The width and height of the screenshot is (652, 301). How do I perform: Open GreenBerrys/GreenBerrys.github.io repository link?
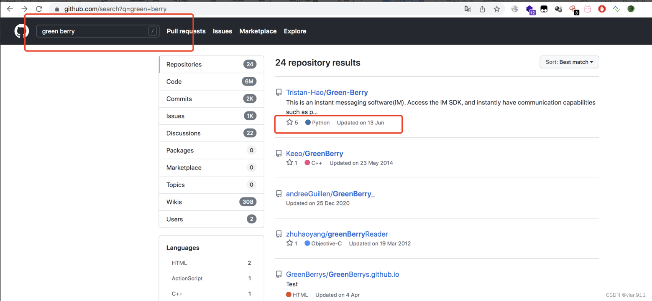click(x=343, y=274)
